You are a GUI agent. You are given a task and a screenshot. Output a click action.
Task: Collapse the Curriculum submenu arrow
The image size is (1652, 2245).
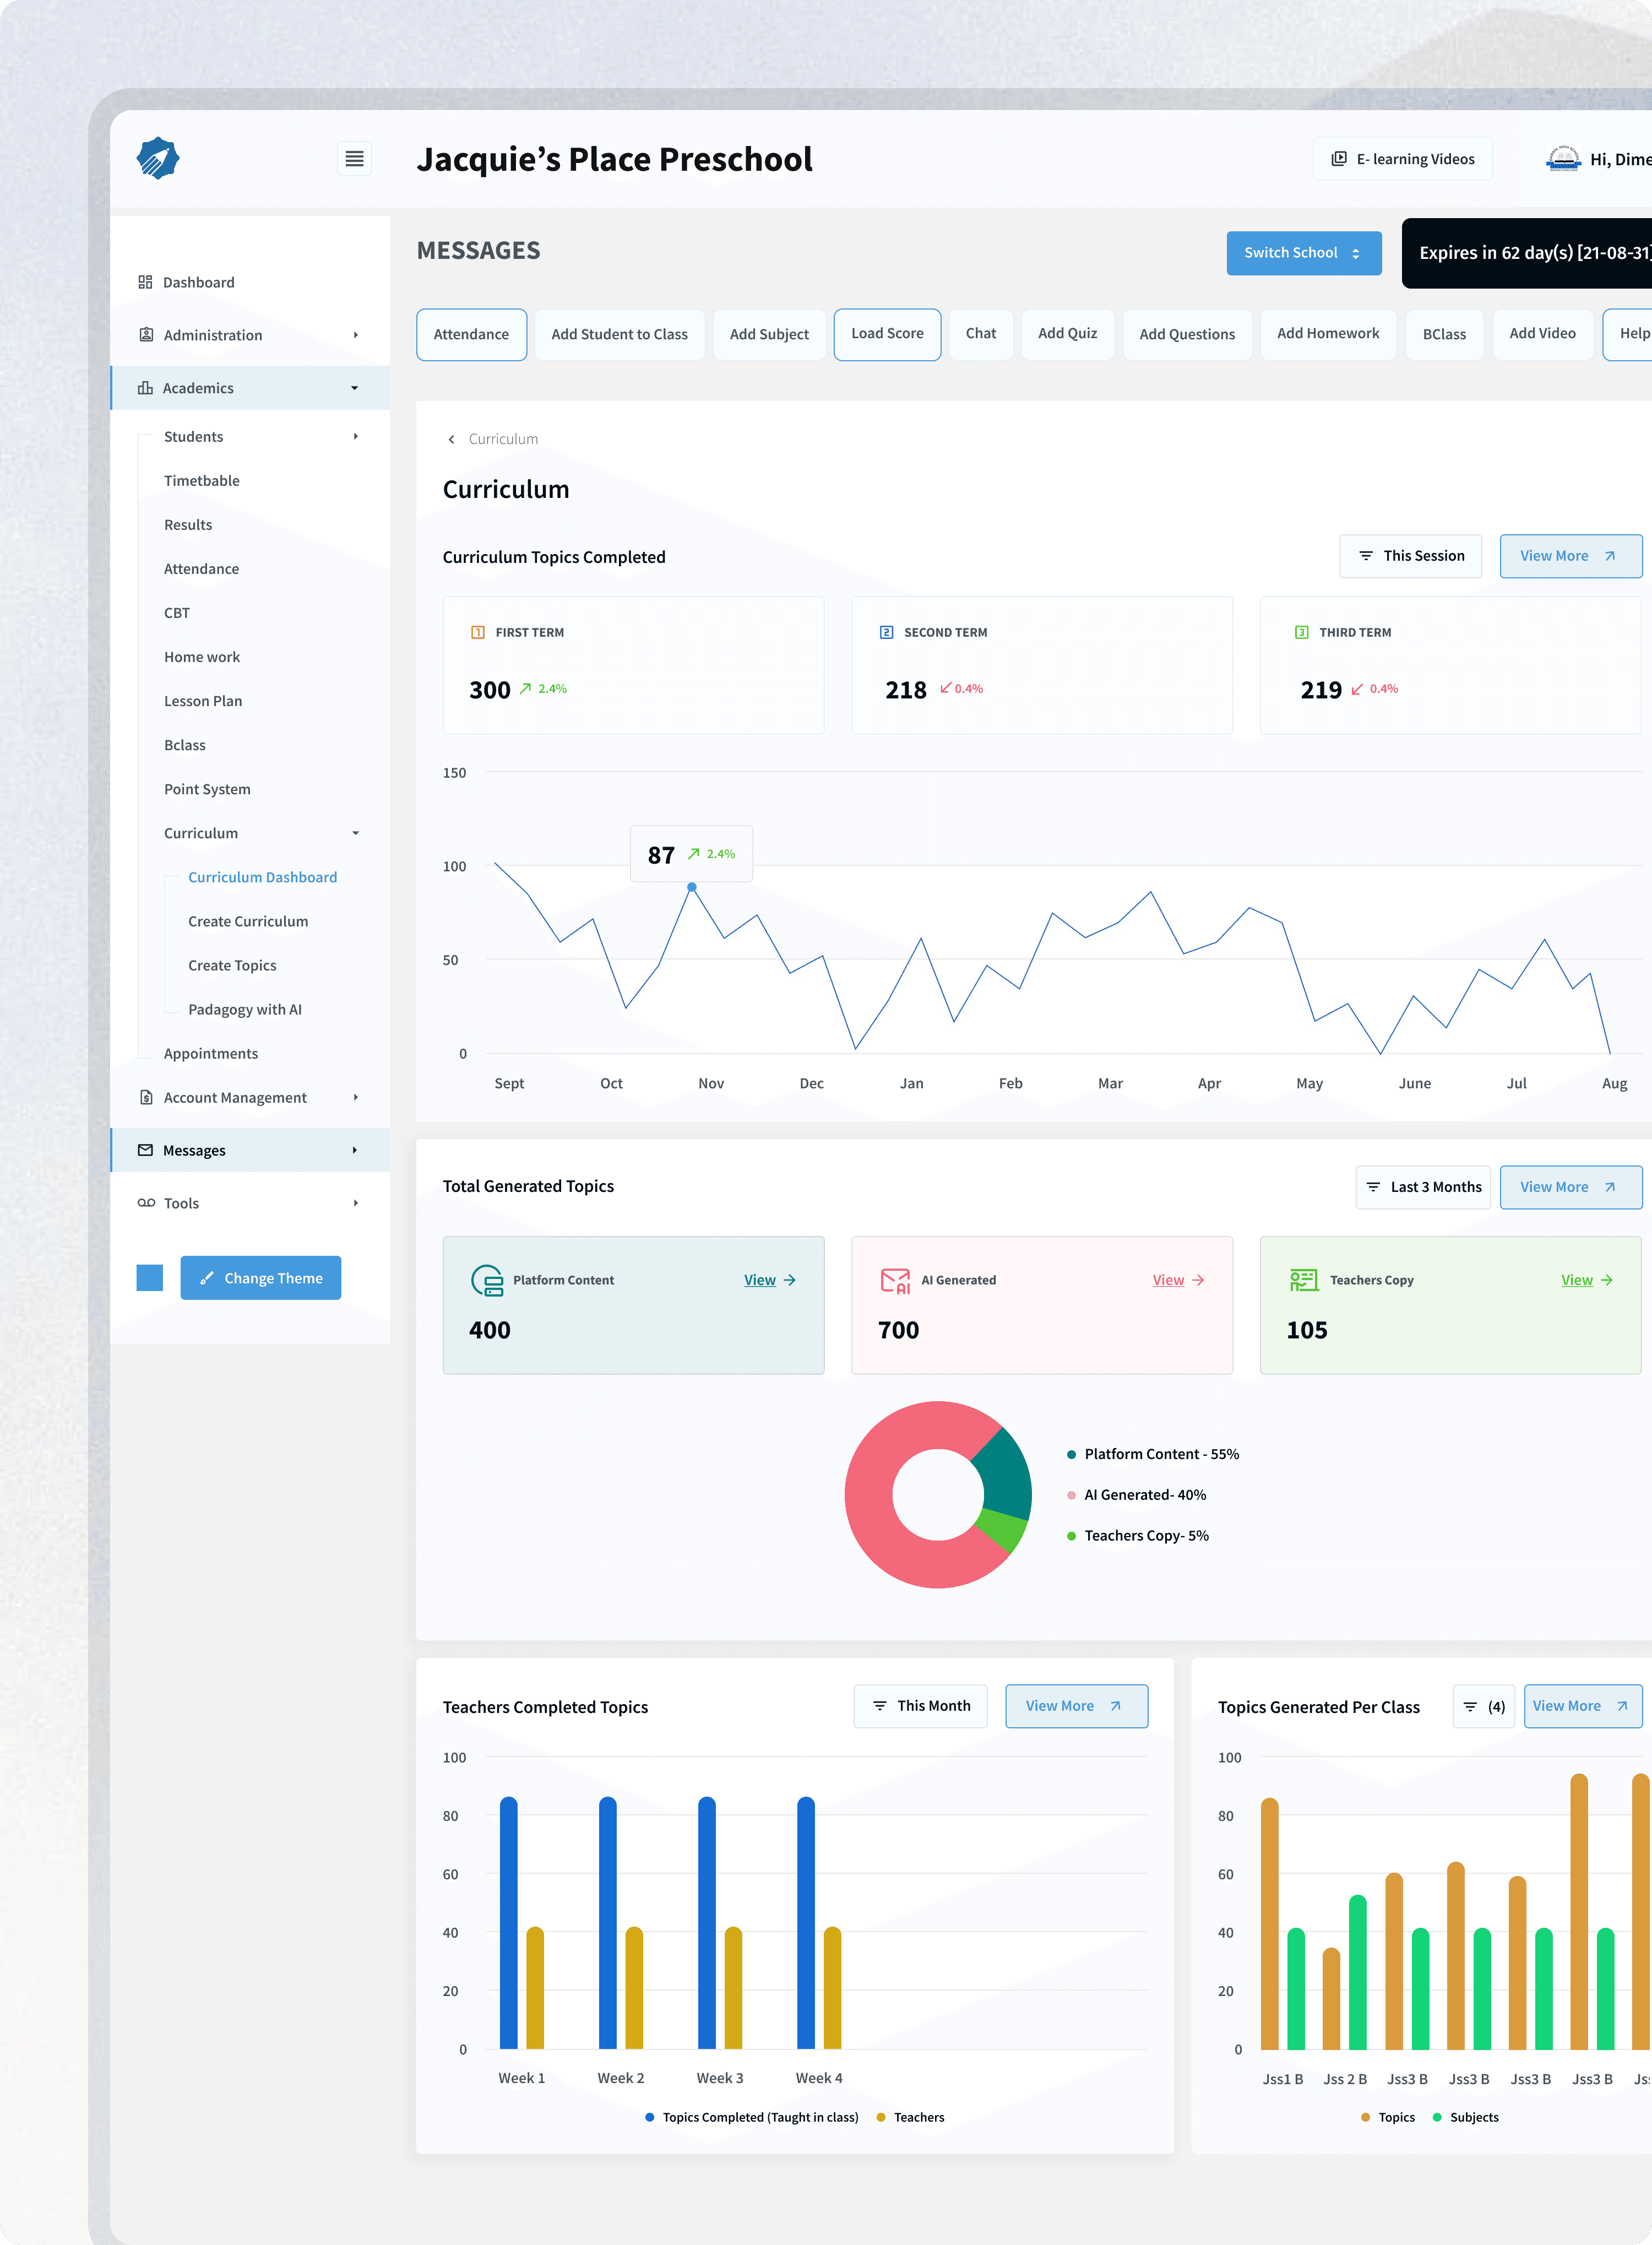[x=355, y=833]
